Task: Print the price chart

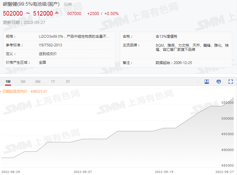Action: click(x=219, y=82)
